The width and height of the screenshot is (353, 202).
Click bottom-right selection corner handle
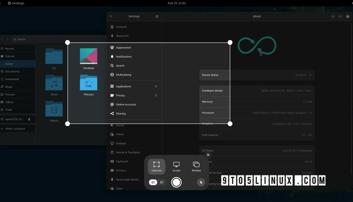pyautogui.click(x=230, y=124)
